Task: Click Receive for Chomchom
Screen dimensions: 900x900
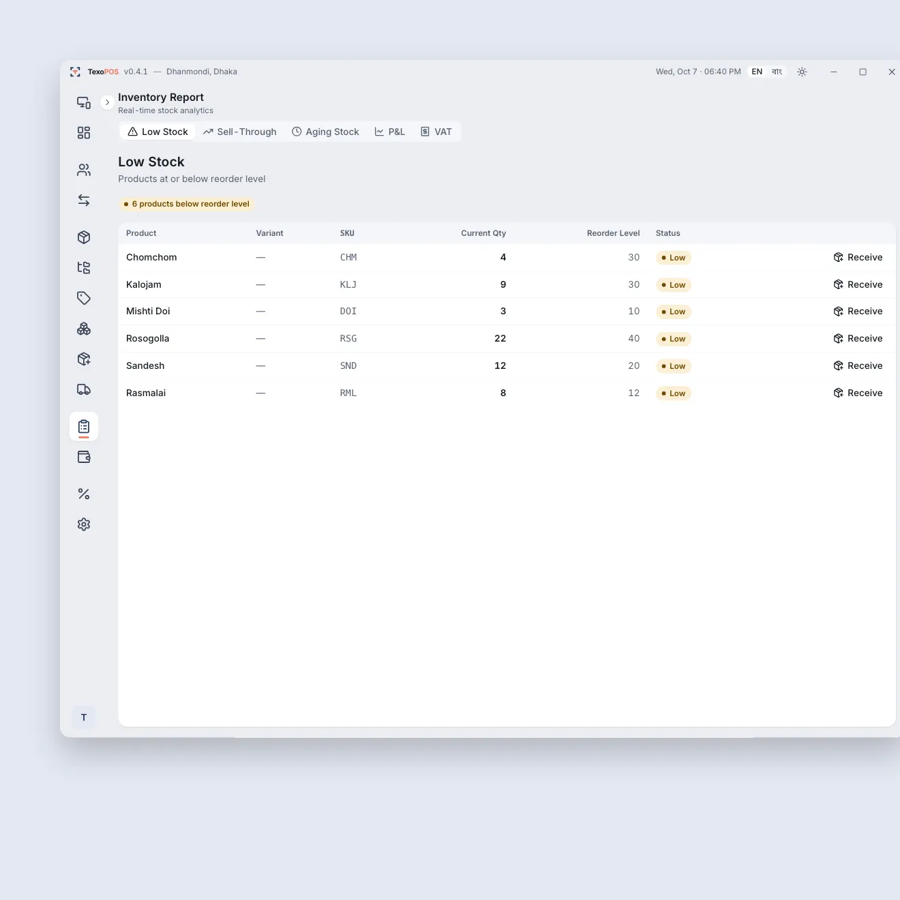Action: tap(858, 257)
